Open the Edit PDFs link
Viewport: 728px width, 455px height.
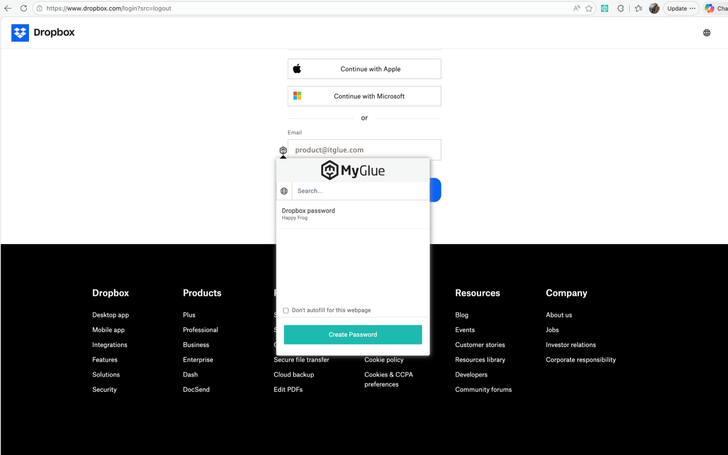288,390
